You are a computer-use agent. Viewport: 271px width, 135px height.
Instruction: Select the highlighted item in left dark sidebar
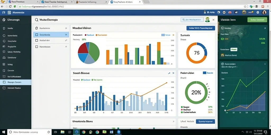click(16, 82)
